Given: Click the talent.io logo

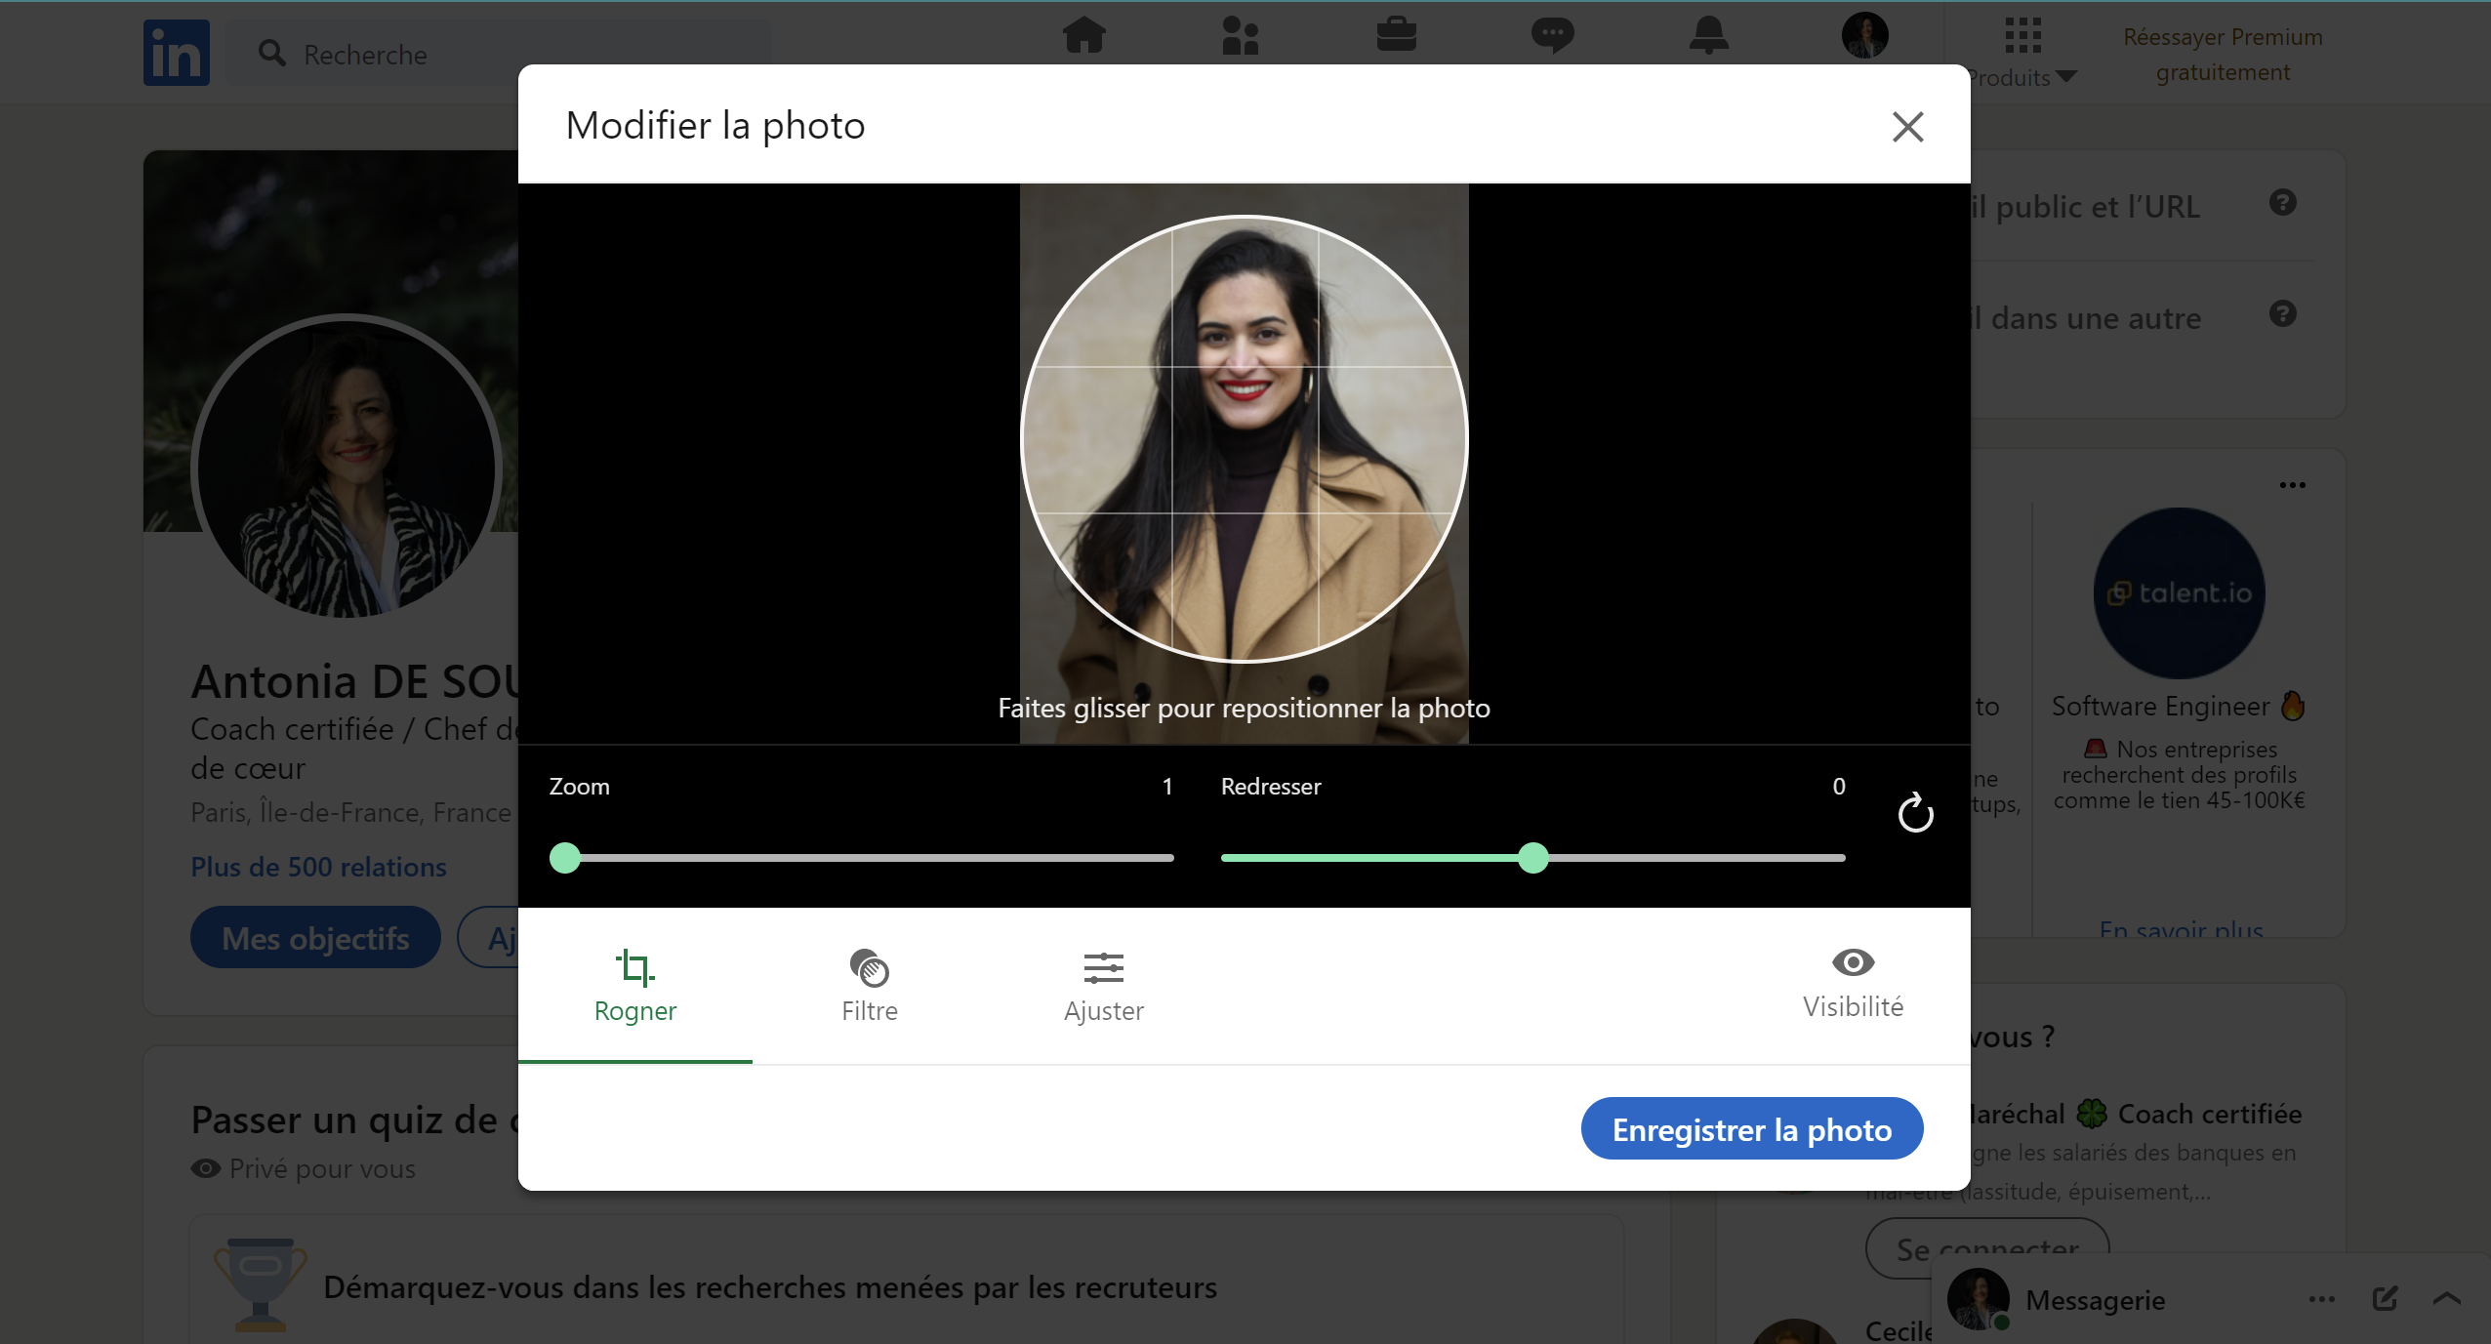Looking at the screenshot, I should (x=2180, y=593).
